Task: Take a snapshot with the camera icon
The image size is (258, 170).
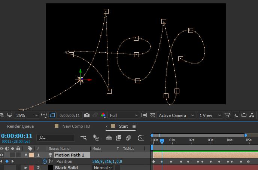Action: pyautogui.click(x=87, y=115)
